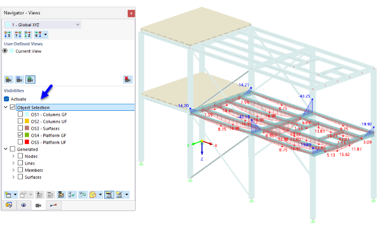Click the coordinate axis triad in viewport

pos(202,149)
